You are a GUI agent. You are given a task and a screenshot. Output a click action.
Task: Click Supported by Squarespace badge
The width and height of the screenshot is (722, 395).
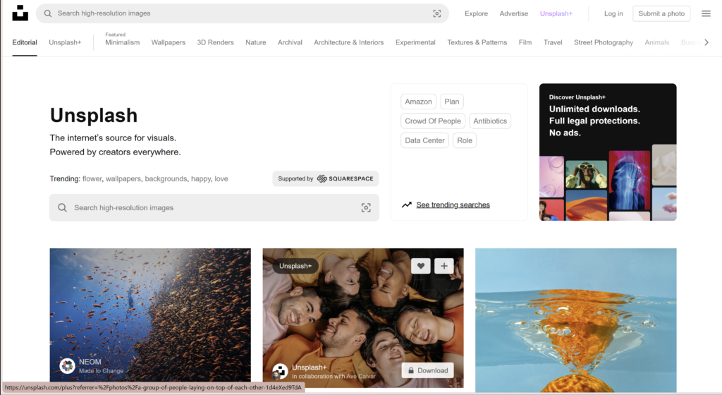(x=326, y=178)
